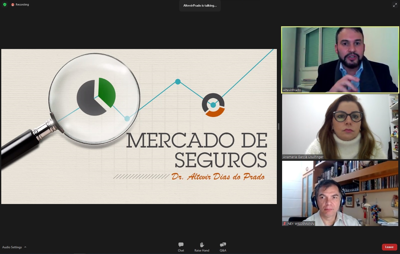The image size is (400, 254).
Task: Click the NEY WIEDEMANN name text
Action: coord(301,223)
